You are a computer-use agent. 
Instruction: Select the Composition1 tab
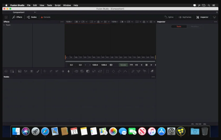(19, 12)
